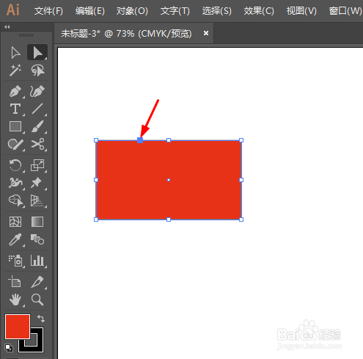Select the Slice tool
Viewport: 363px width, 359px height.
(x=37, y=282)
